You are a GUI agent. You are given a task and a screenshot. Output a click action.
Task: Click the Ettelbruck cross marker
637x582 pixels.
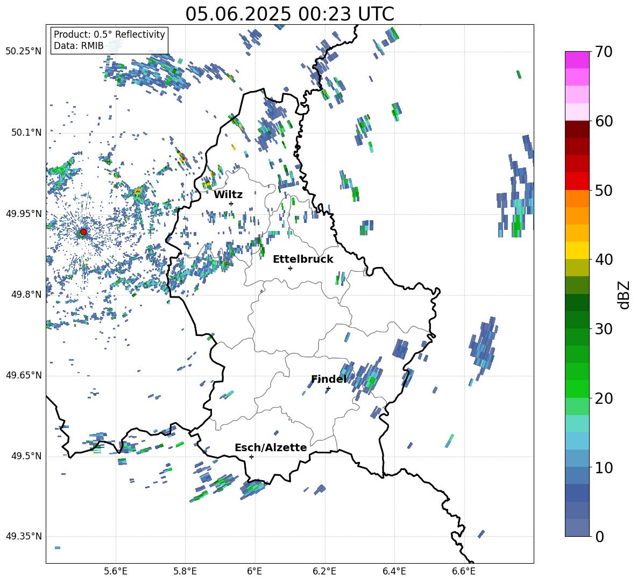point(290,268)
